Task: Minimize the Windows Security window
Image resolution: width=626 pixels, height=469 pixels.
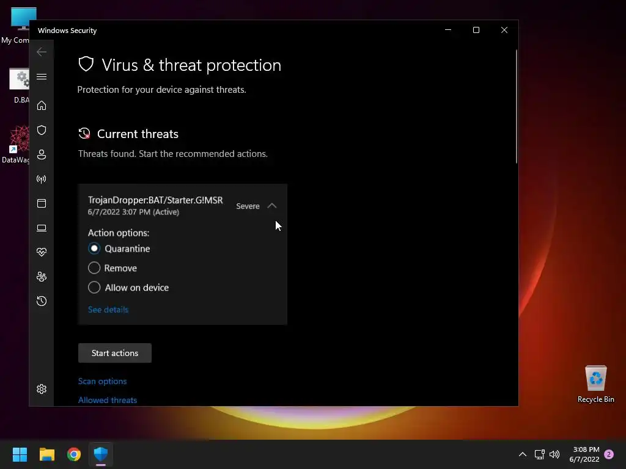Action: pyautogui.click(x=448, y=30)
